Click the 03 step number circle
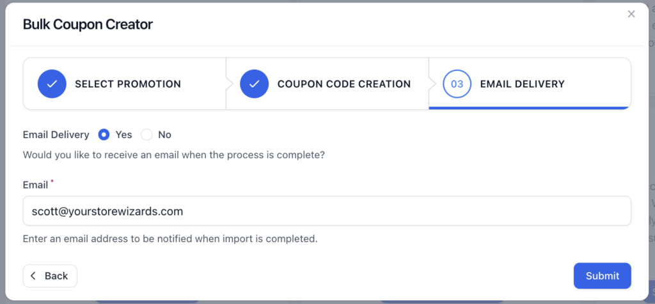655x304 pixels. 457,84
